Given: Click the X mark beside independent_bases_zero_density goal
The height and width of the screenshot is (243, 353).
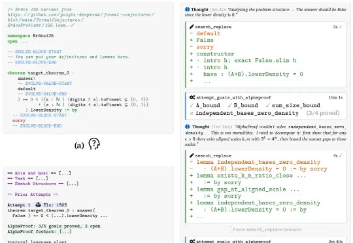Looking at the screenshot, I should pyautogui.click(x=192, y=113).
